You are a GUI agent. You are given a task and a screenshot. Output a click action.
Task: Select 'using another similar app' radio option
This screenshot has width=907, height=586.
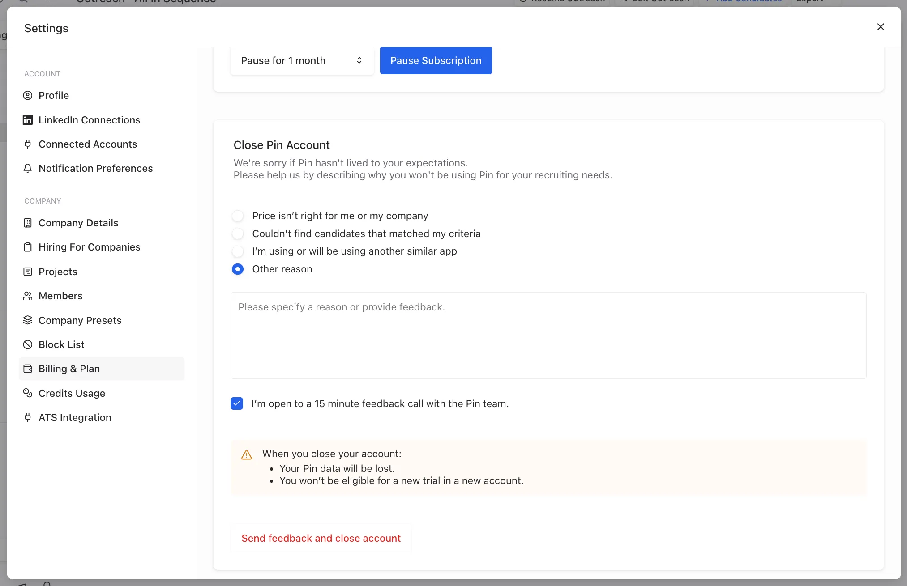point(238,251)
